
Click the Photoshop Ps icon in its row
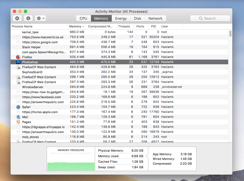18,62
